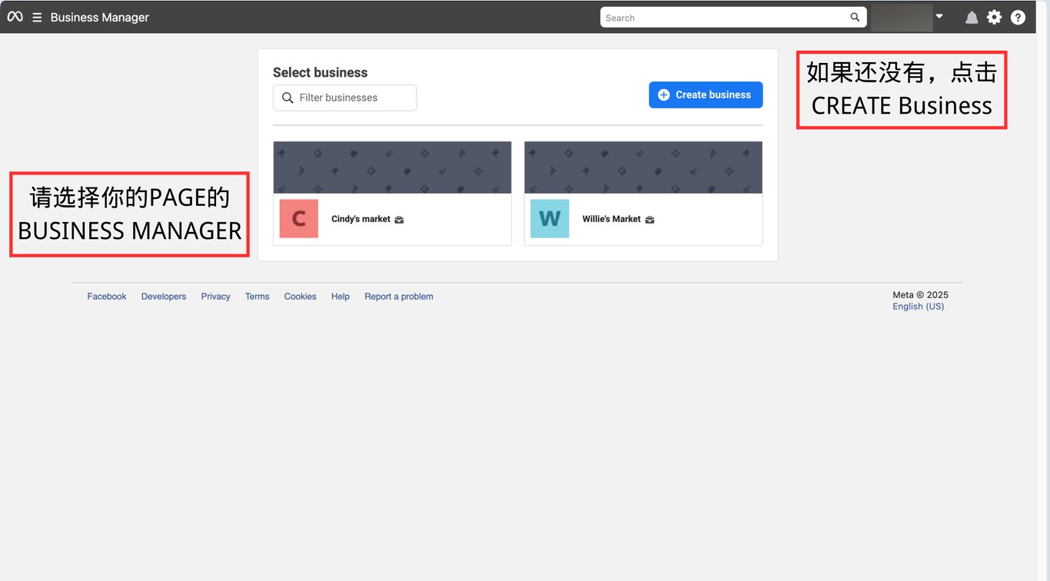Viewport: 1050px width, 581px height.
Task: Open the Cookies footer link
Action: 301,297
